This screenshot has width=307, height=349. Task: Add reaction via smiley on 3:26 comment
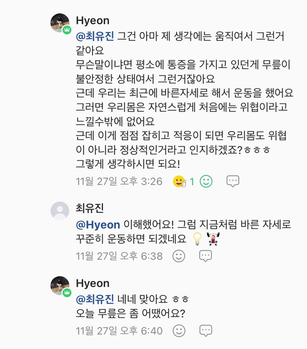coord(206,181)
